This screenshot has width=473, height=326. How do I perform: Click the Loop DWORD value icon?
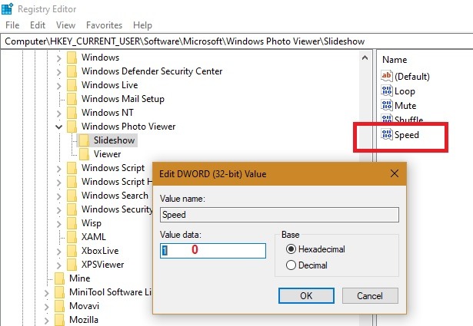(x=387, y=91)
